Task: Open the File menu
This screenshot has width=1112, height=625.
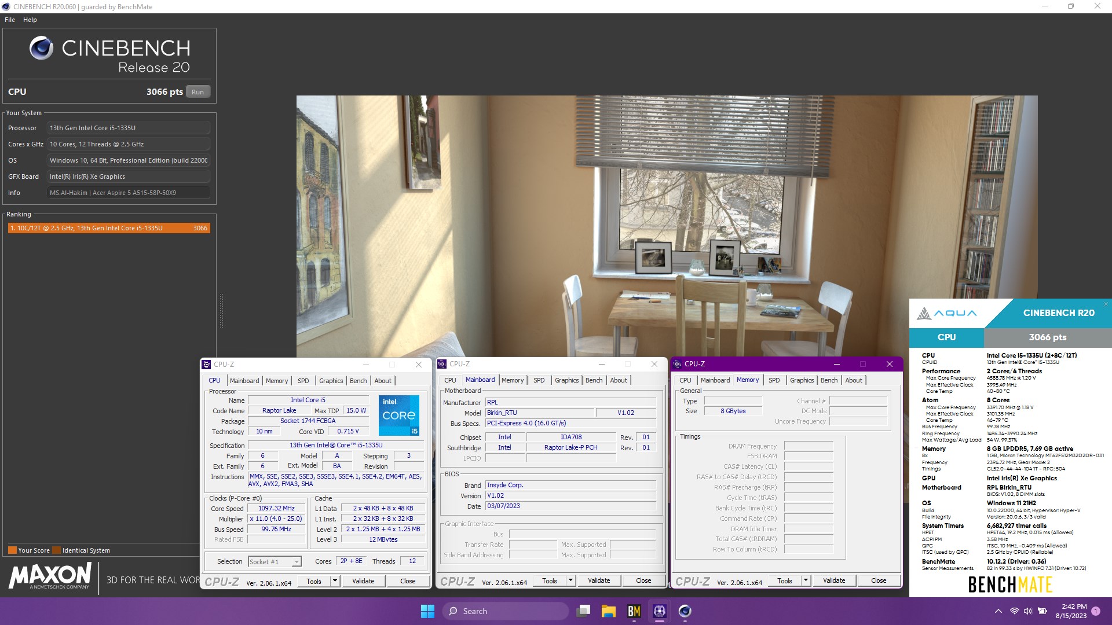Action: [x=10, y=20]
